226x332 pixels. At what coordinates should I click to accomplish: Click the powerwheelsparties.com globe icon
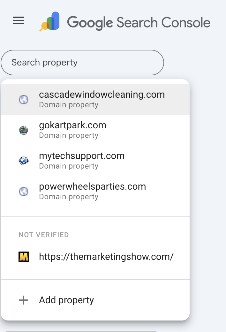[23, 191]
